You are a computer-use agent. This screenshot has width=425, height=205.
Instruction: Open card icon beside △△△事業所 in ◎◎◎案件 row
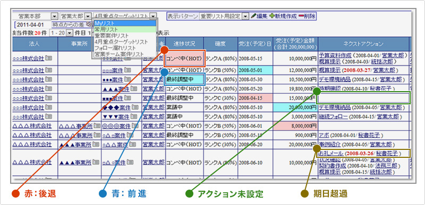[x=97, y=126]
